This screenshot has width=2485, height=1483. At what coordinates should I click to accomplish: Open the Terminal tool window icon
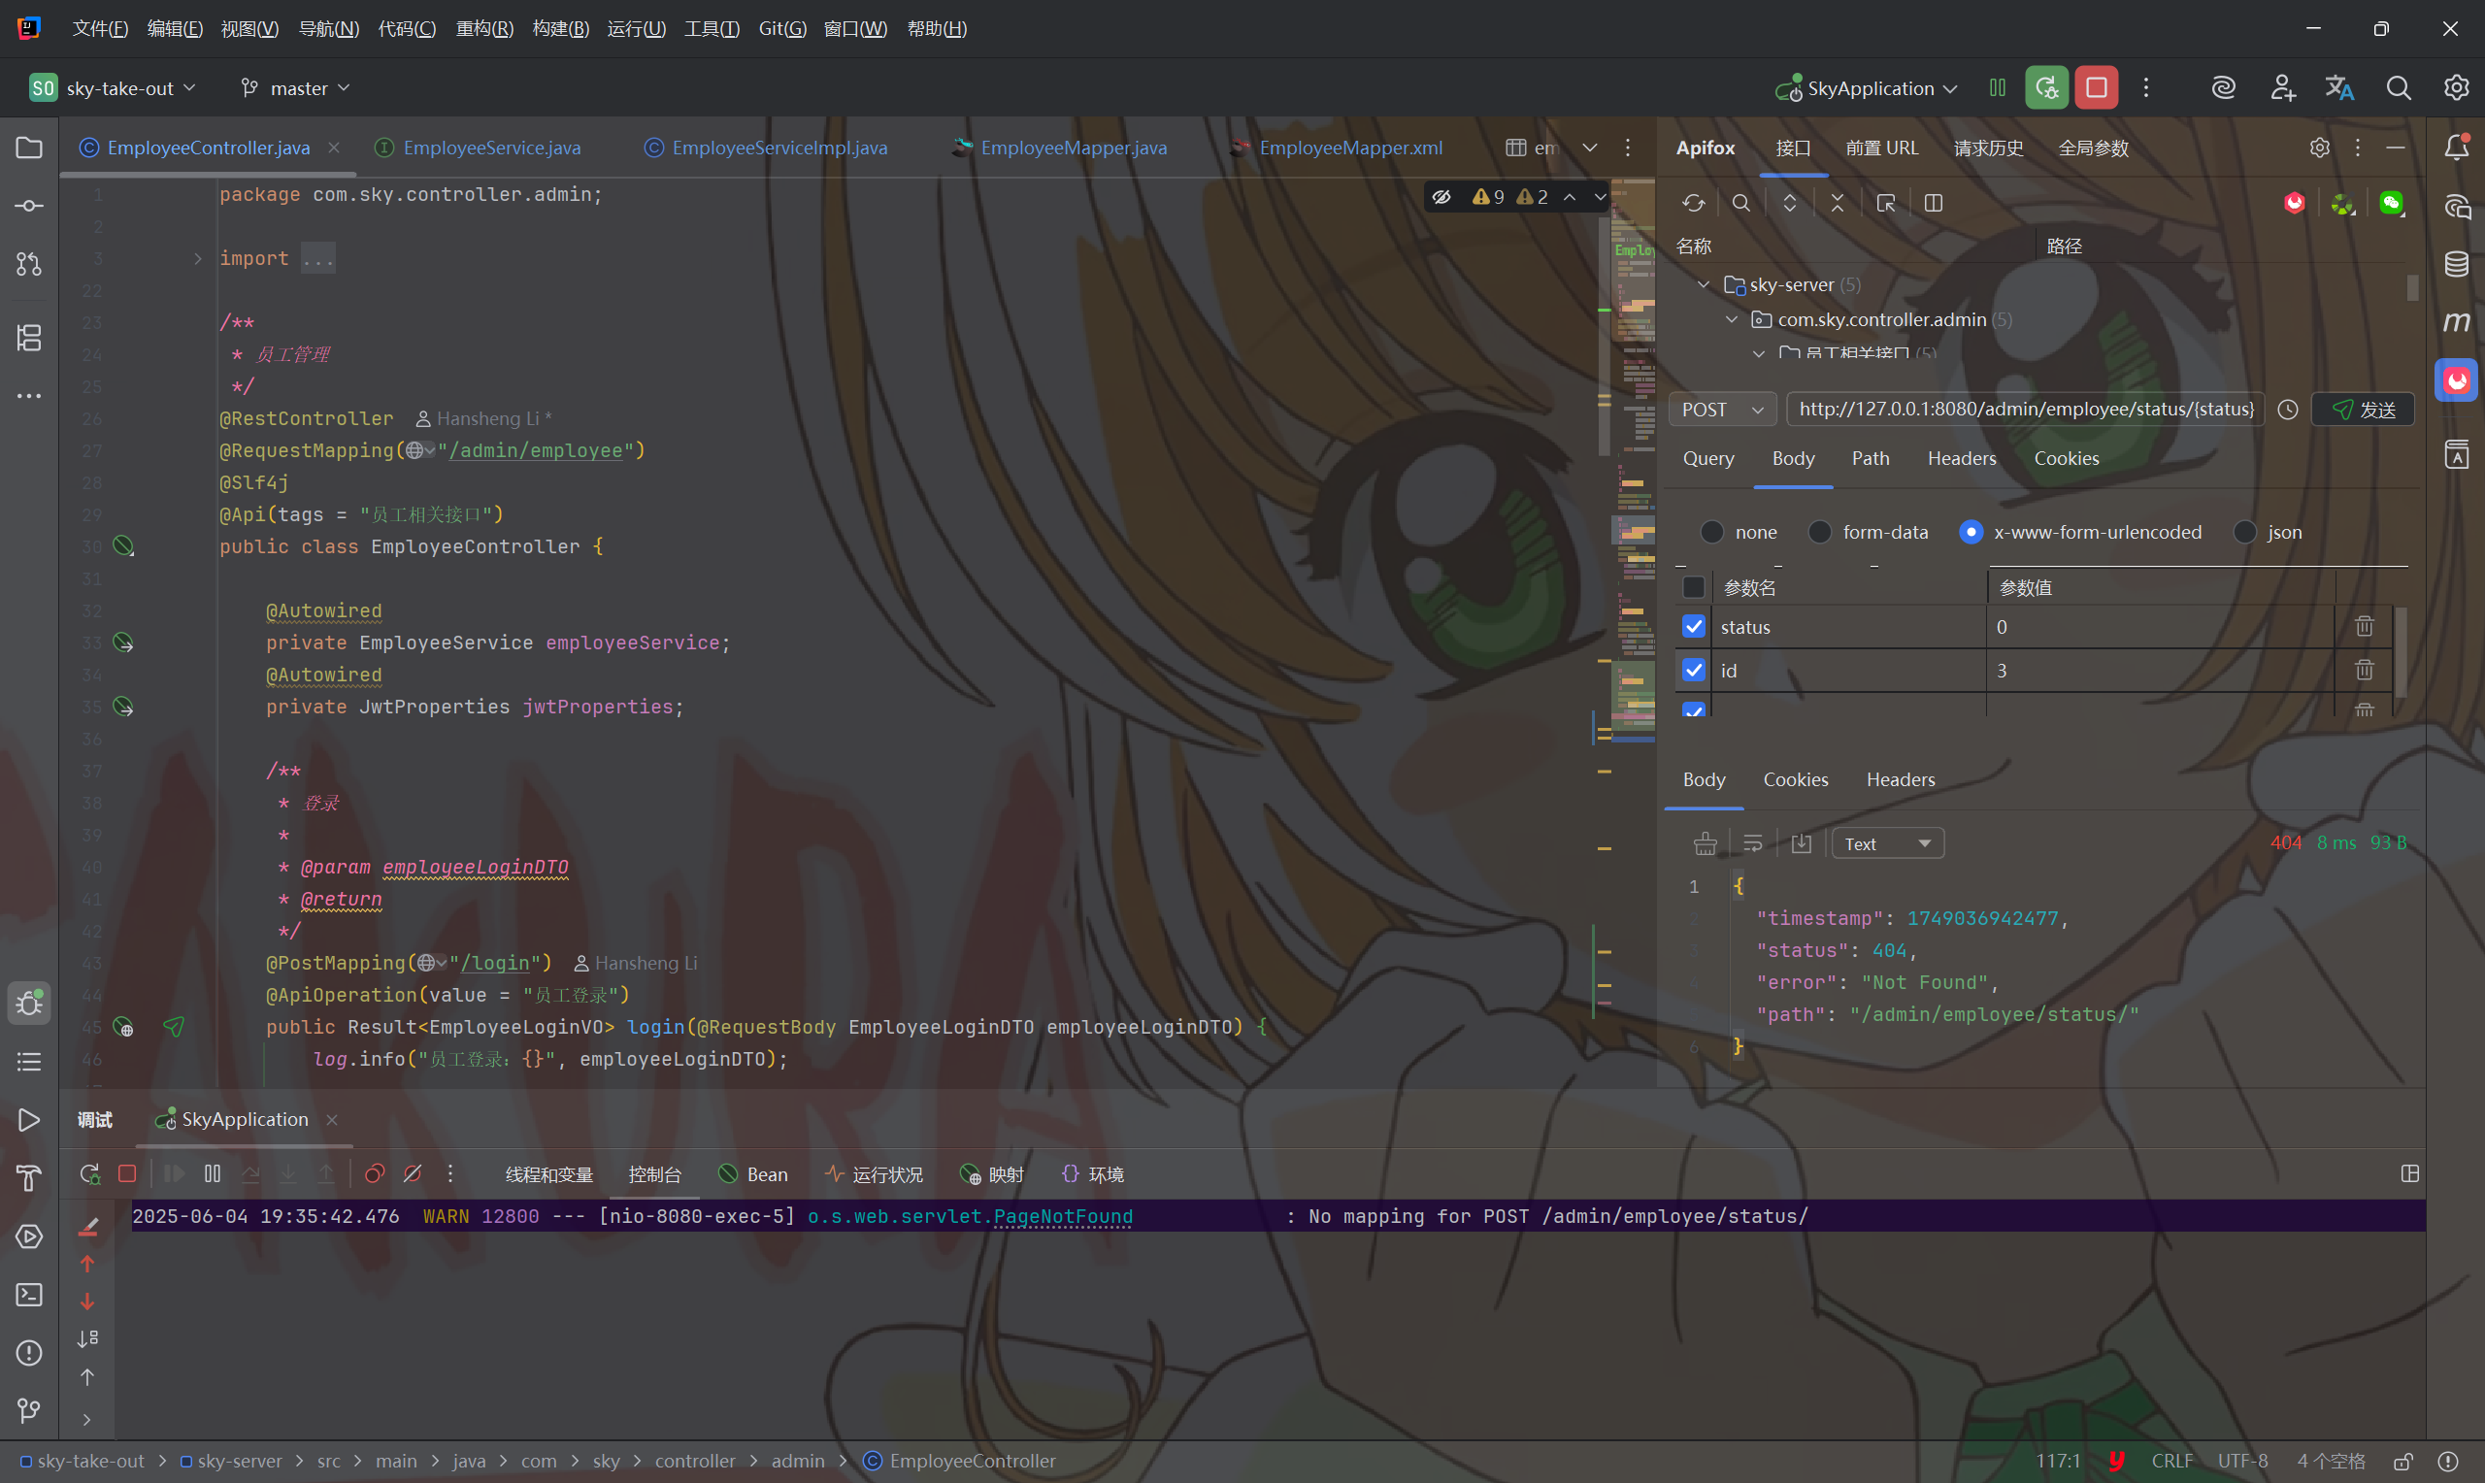[x=29, y=1295]
